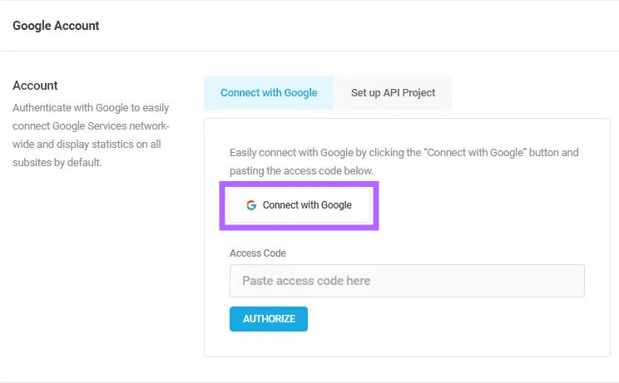
Task: Click the purple highlight border around button
Action: (300, 184)
